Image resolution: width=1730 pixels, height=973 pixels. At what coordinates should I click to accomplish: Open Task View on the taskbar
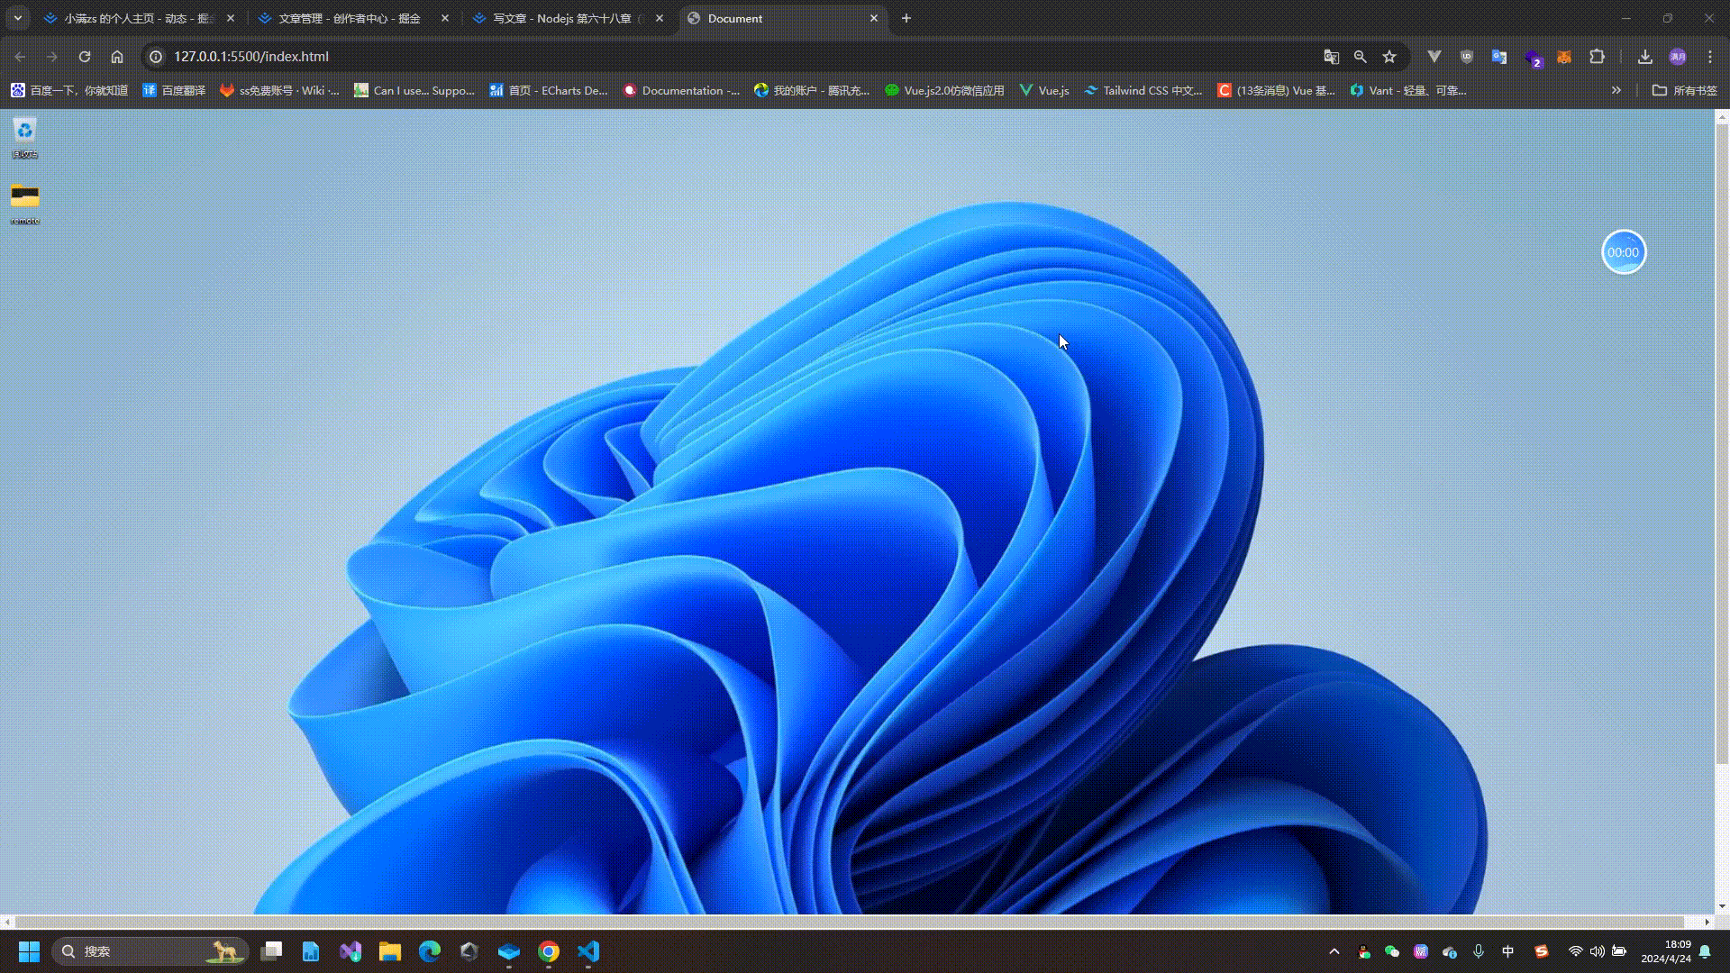pyautogui.click(x=271, y=951)
